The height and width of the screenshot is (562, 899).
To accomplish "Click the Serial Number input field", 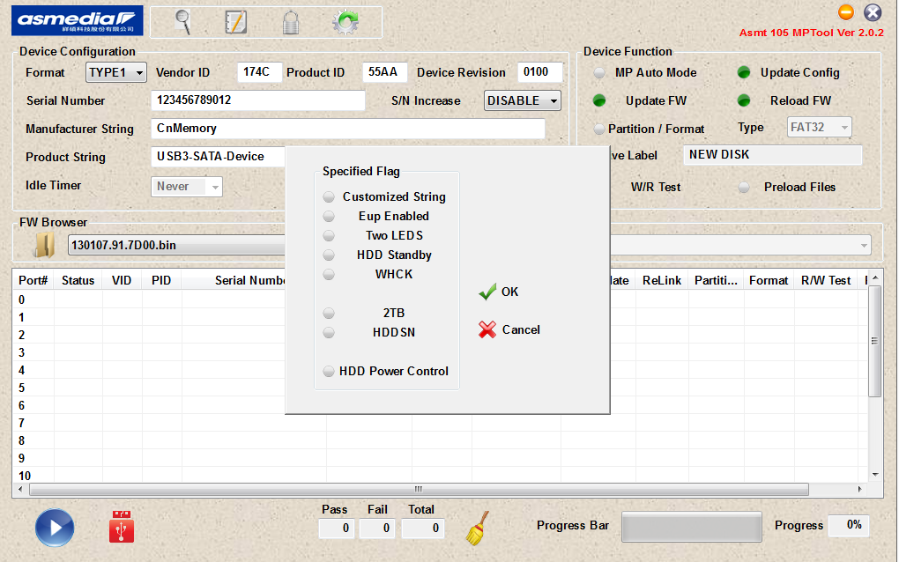I will click(258, 100).
